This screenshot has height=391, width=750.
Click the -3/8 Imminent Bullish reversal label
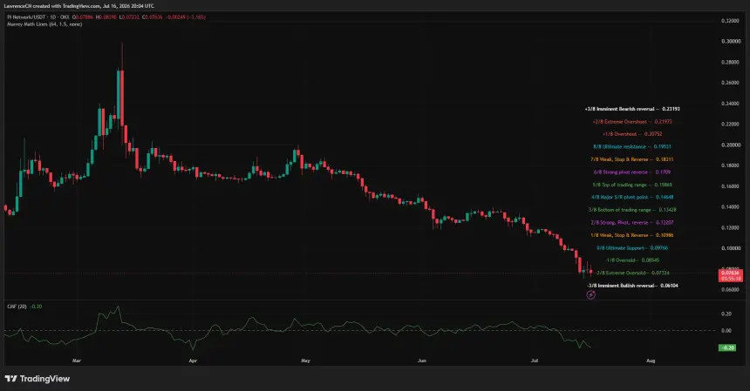coord(632,286)
